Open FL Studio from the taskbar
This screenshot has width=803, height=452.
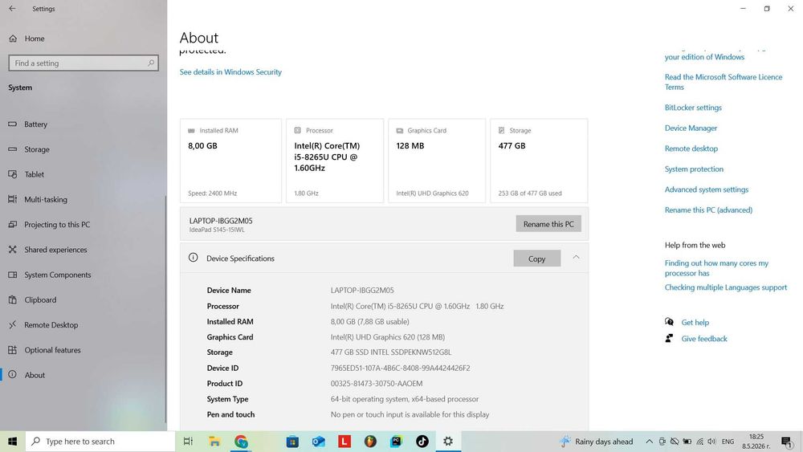coord(370,442)
